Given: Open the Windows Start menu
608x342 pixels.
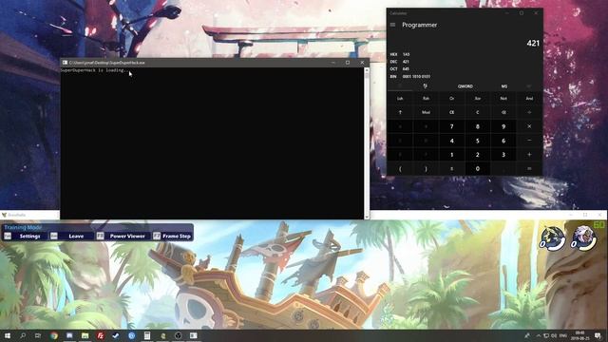Looking at the screenshot, I should click(8, 335).
